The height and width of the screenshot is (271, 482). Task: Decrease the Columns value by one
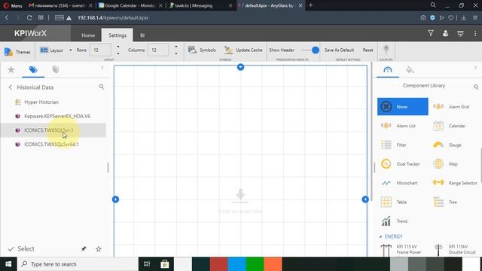176,53
